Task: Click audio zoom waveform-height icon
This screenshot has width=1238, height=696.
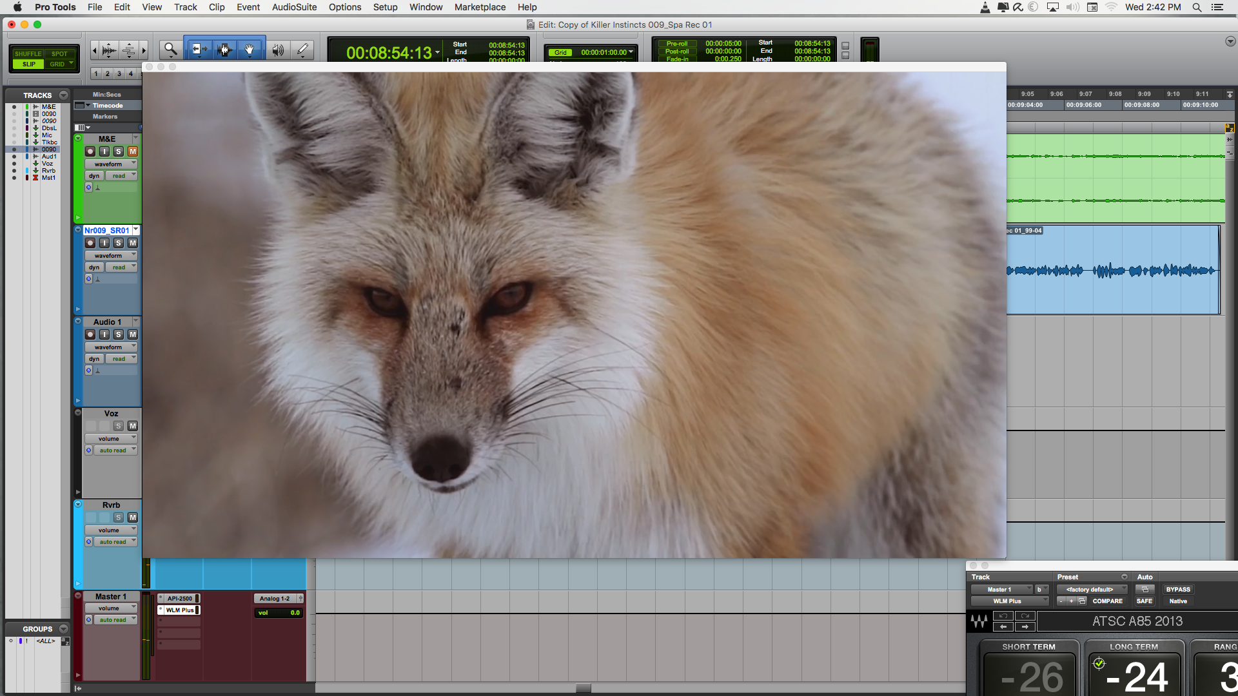Action: click(110, 50)
